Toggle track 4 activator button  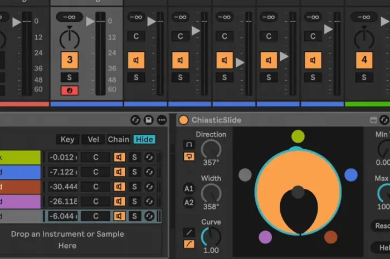click(364, 60)
